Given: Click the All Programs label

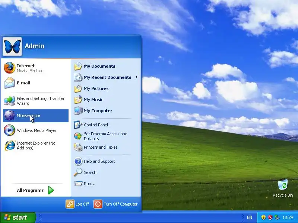Looking at the screenshot, I should (x=30, y=190).
